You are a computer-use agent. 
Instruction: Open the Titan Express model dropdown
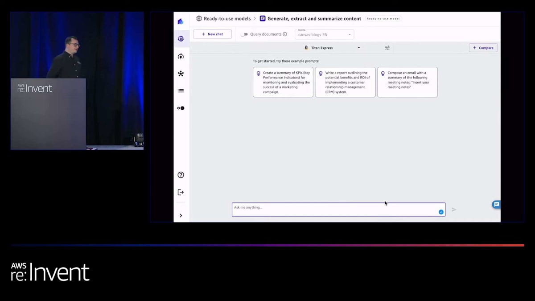332,48
